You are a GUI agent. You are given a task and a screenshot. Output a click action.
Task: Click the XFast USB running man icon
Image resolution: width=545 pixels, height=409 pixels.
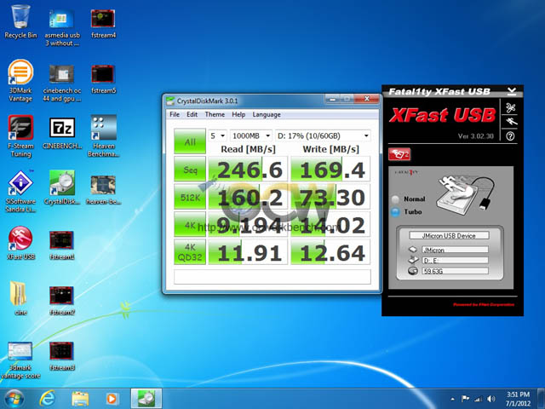510,122
